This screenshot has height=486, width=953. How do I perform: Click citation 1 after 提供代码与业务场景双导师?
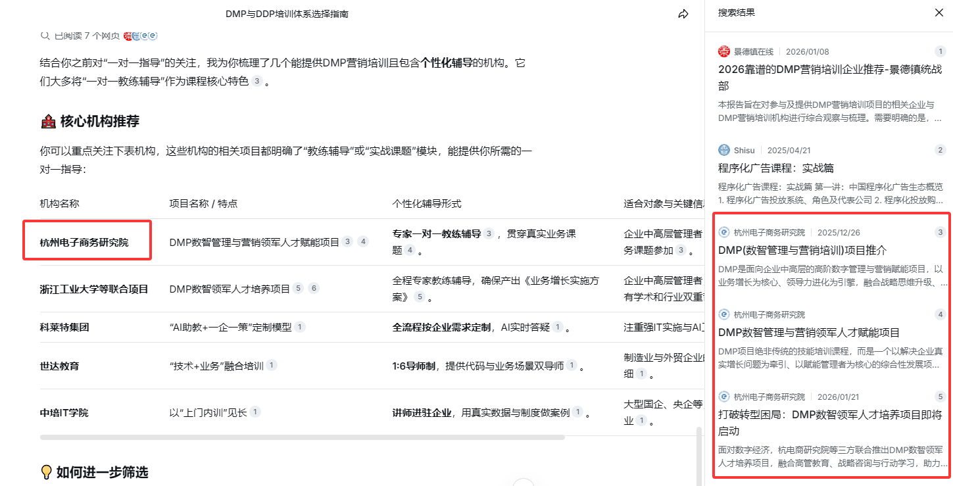click(572, 365)
